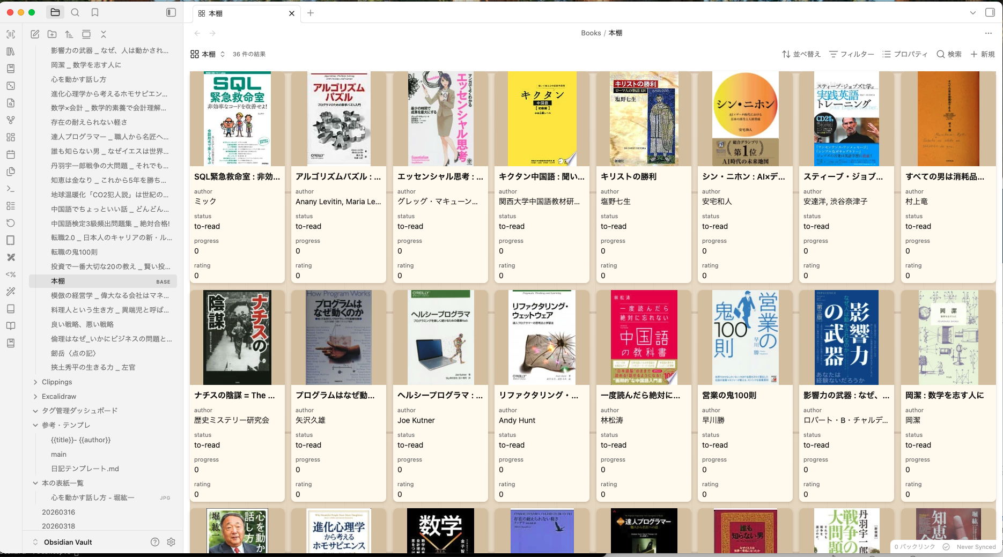Click the tablet ribbon icon
The height and width of the screenshot is (557, 1003).
click(11, 240)
